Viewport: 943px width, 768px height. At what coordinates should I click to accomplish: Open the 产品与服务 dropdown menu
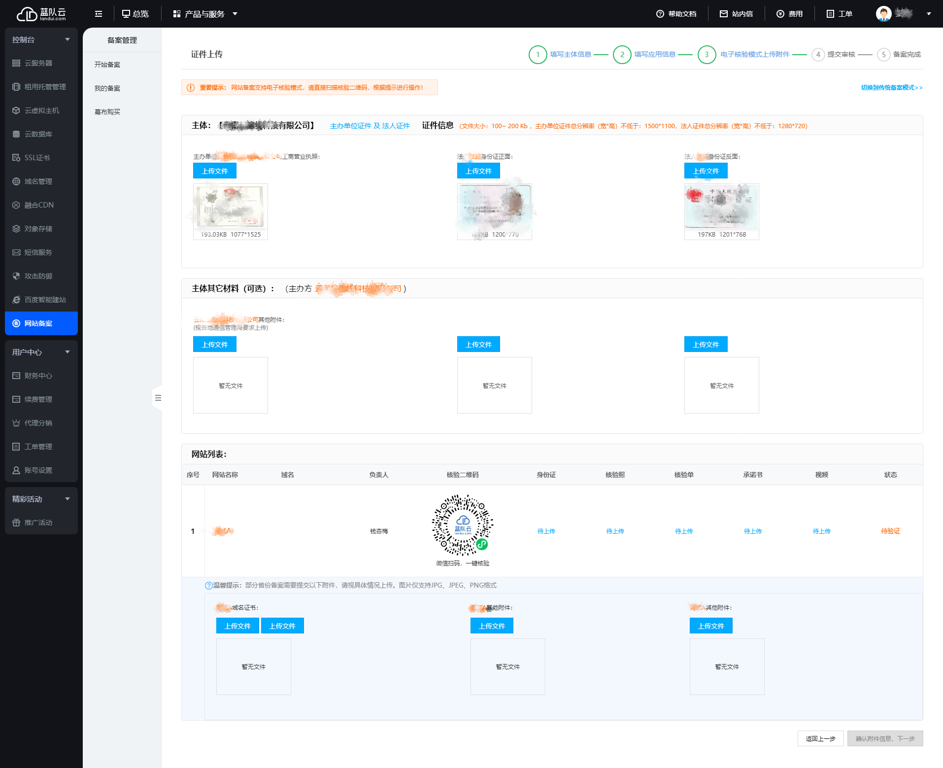click(x=205, y=14)
